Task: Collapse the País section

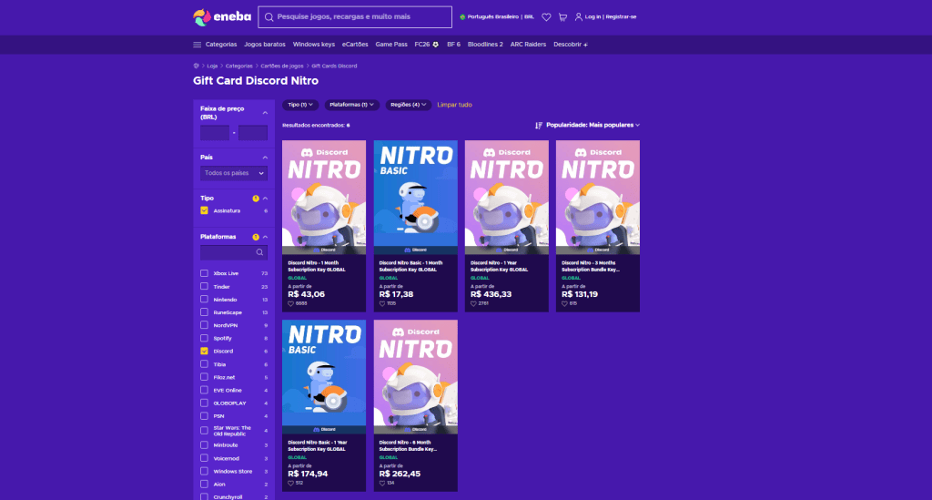Action: point(265,158)
